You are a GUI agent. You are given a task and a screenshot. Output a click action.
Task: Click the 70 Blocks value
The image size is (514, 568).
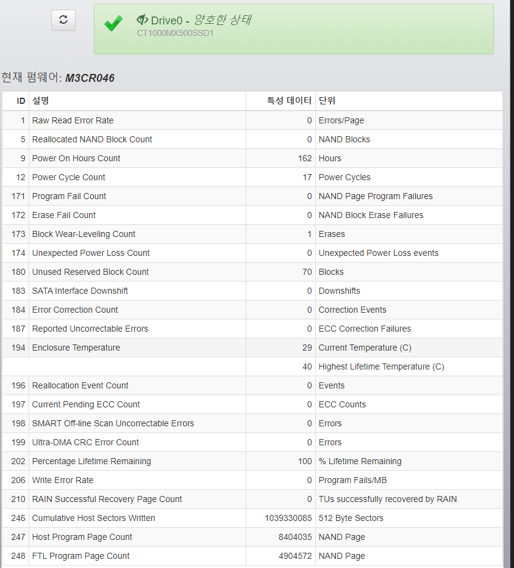(307, 272)
